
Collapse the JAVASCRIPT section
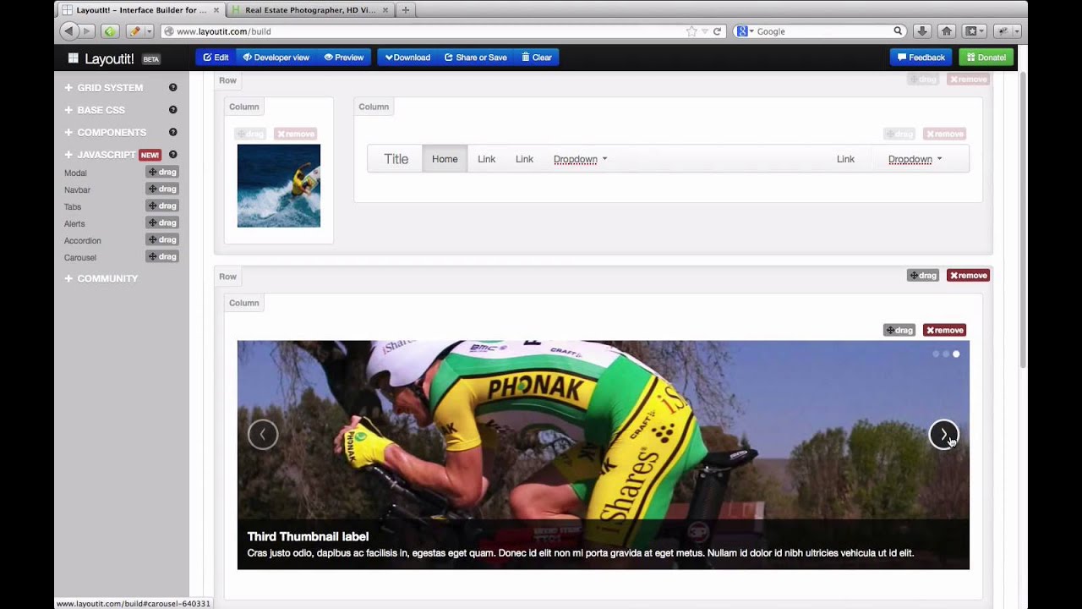tap(100, 155)
